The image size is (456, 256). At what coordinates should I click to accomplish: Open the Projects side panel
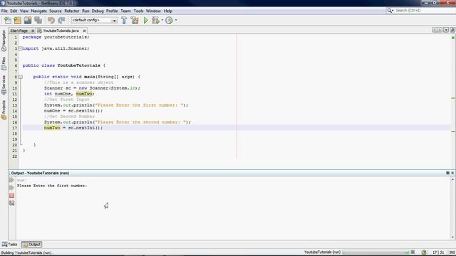click(4, 110)
